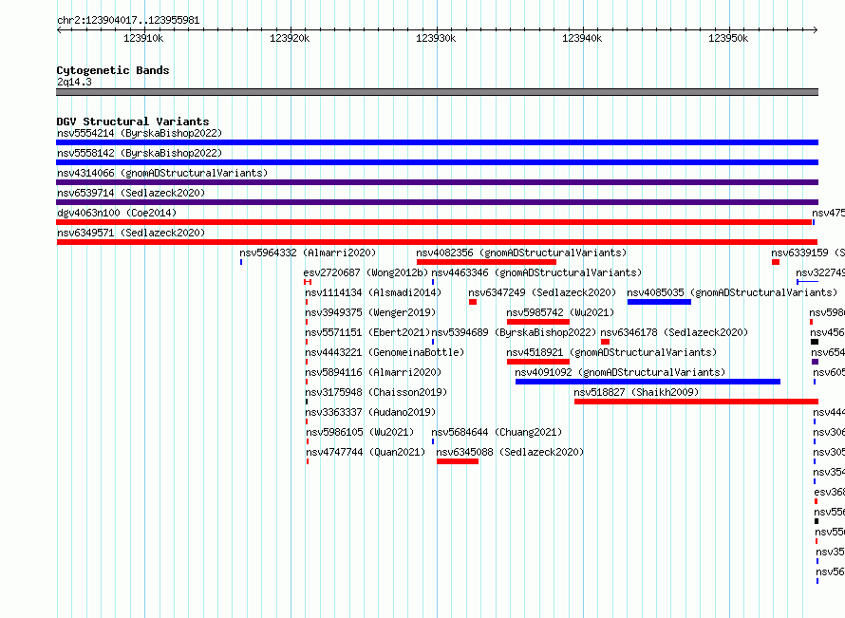Click the small blue marker under nsv5964332

click(x=241, y=262)
